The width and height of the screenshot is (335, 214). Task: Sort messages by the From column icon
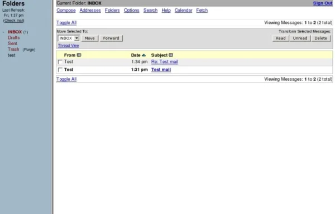[x=79, y=55]
